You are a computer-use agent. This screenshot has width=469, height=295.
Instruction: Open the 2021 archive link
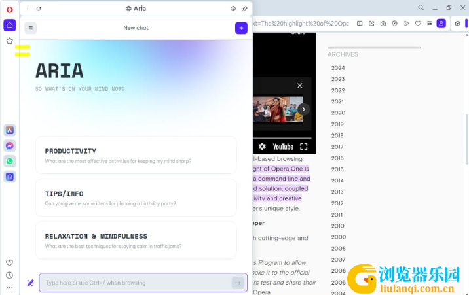point(337,102)
